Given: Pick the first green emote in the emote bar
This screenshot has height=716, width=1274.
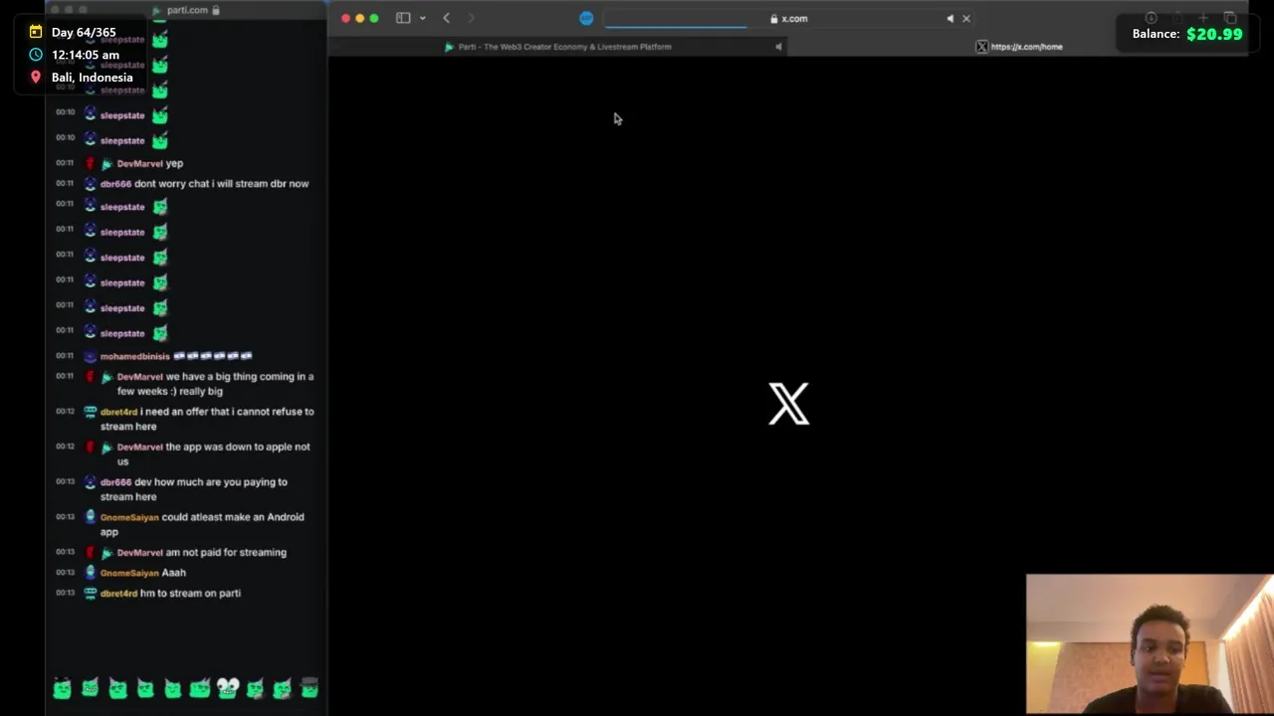Looking at the screenshot, I should click(x=63, y=687).
